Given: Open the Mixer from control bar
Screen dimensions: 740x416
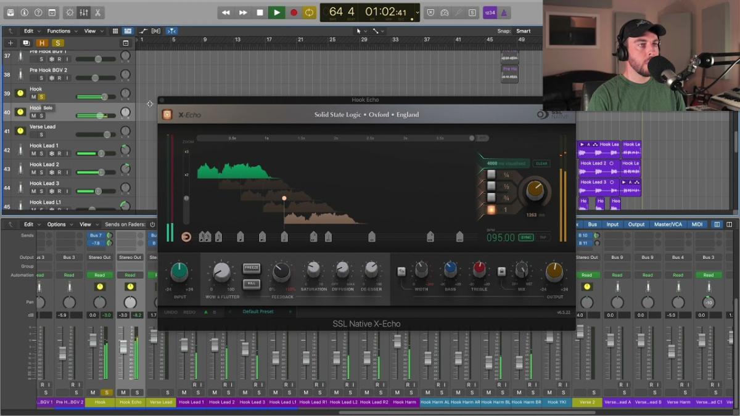Looking at the screenshot, I should point(83,12).
